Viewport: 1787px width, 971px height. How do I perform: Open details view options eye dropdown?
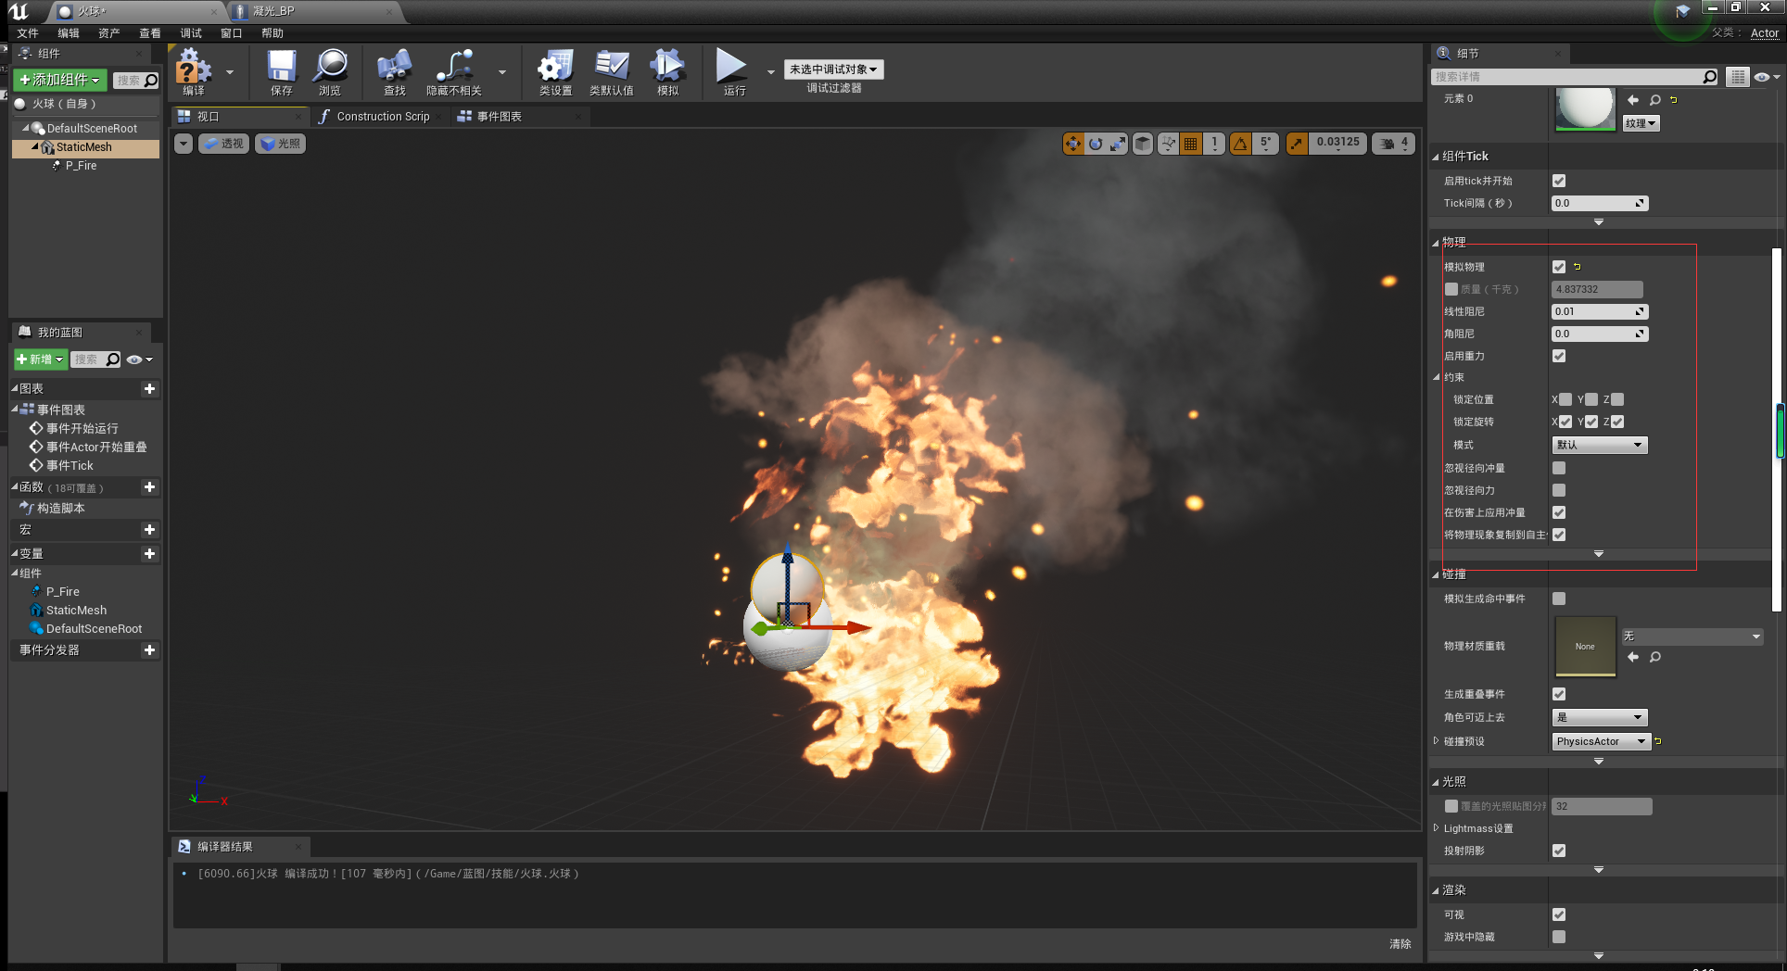[x=1767, y=77]
